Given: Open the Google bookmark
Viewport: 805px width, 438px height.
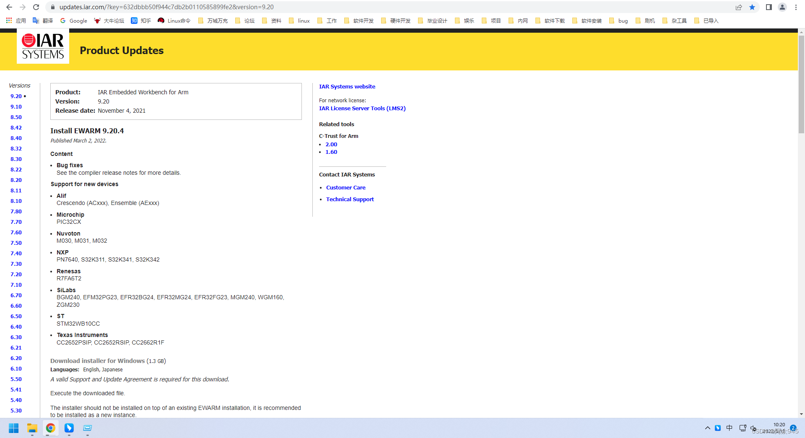Looking at the screenshot, I should (74, 21).
